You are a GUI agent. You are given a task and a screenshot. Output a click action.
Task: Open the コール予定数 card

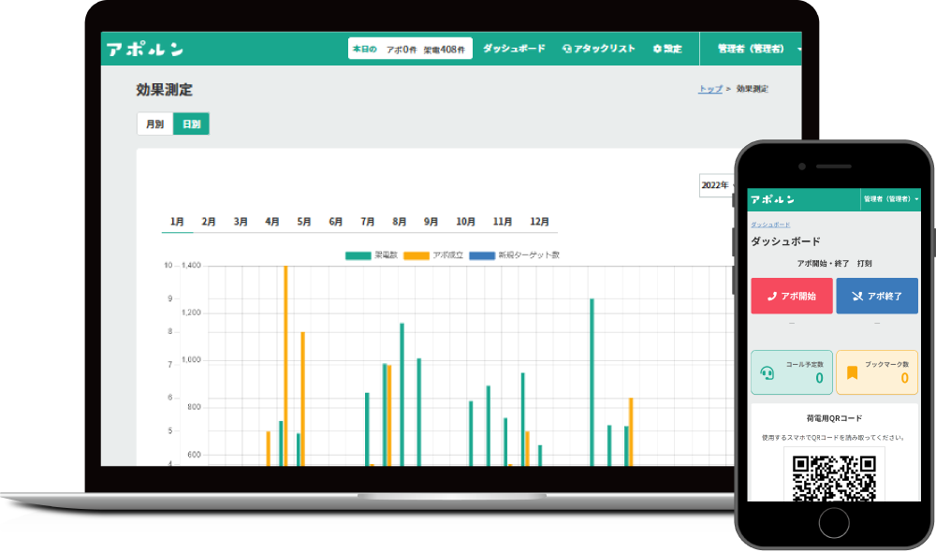tap(792, 372)
